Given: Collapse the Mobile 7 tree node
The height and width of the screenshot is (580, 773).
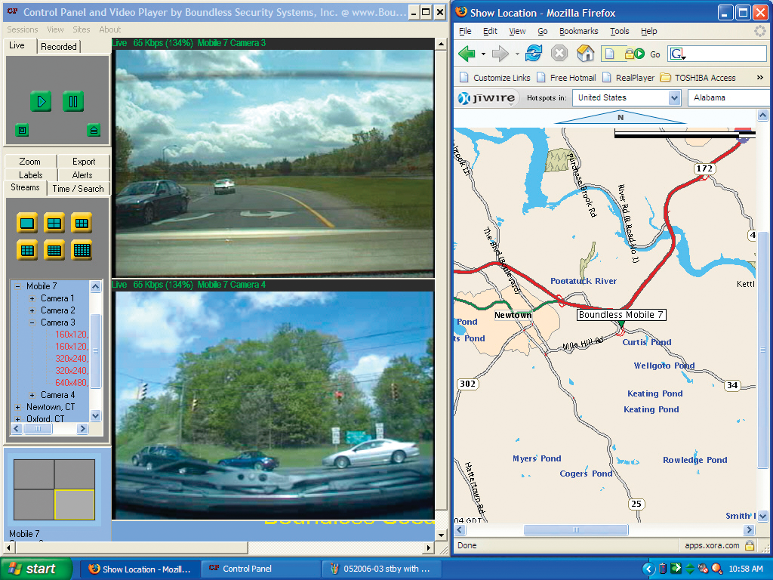Looking at the screenshot, I should click(17, 285).
